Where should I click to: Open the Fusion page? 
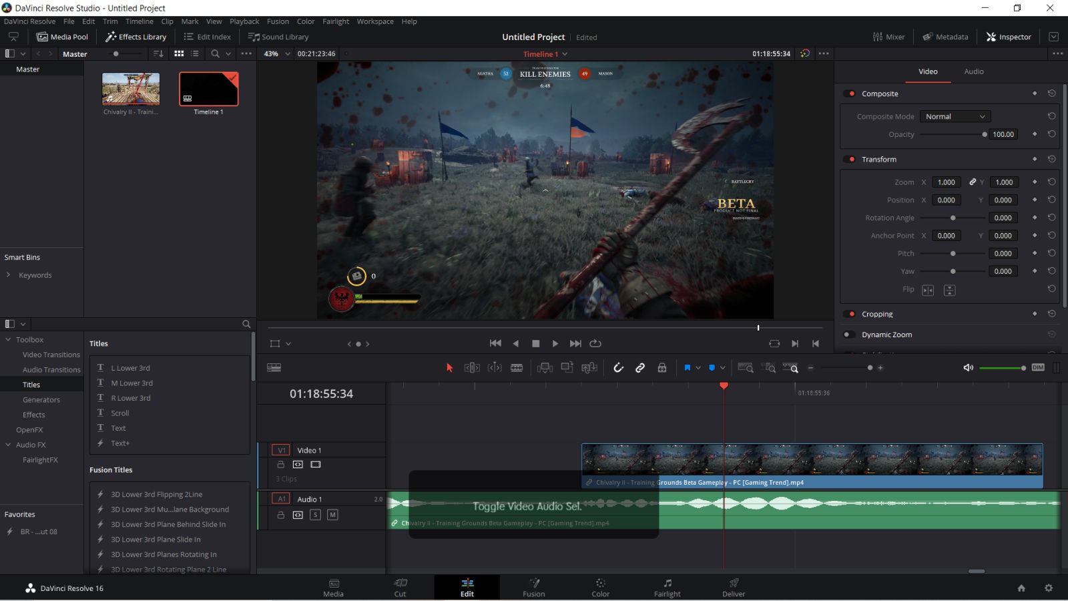[533, 588]
